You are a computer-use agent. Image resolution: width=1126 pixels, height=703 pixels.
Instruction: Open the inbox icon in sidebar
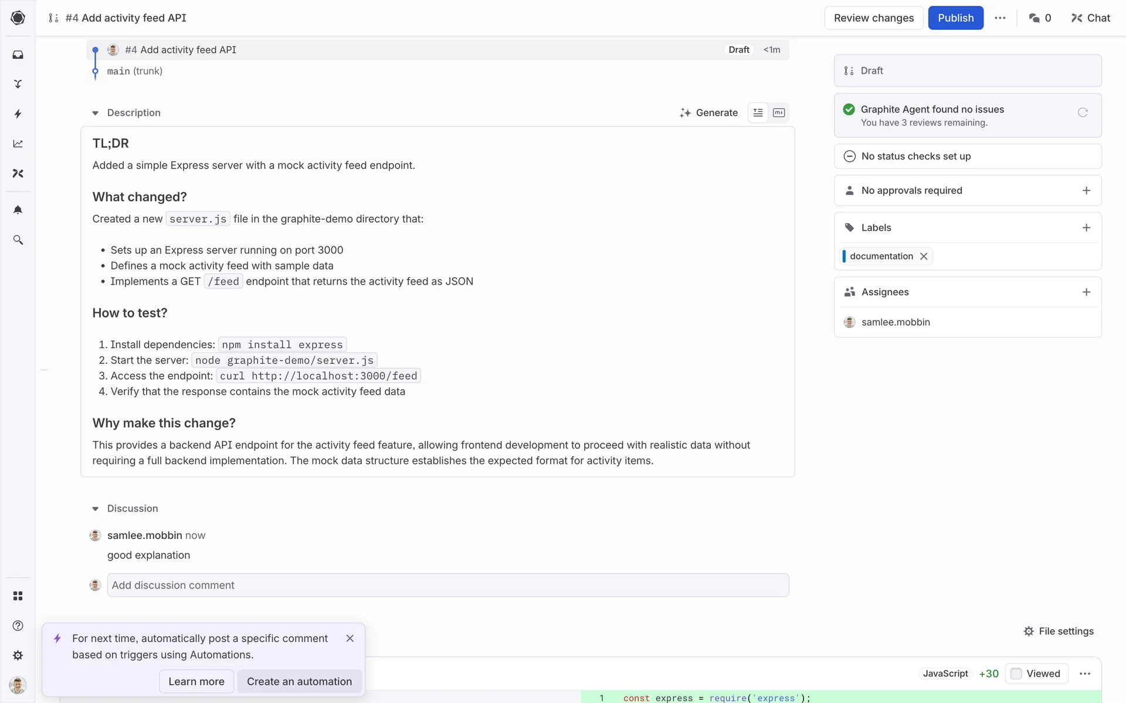[x=18, y=54]
